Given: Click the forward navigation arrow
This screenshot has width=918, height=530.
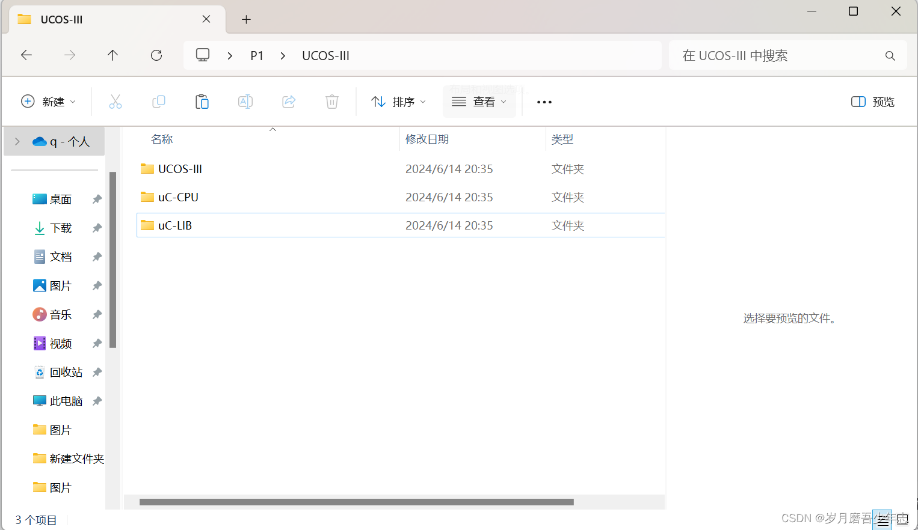Looking at the screenshot, I should 70,55.
